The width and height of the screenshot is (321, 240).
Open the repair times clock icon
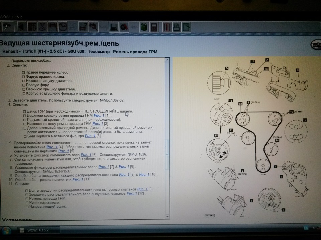pos(63,27)
